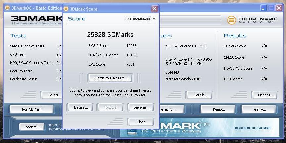
Task: Click 'Feature Tests:' label
Action: click(x=22, y=71)
